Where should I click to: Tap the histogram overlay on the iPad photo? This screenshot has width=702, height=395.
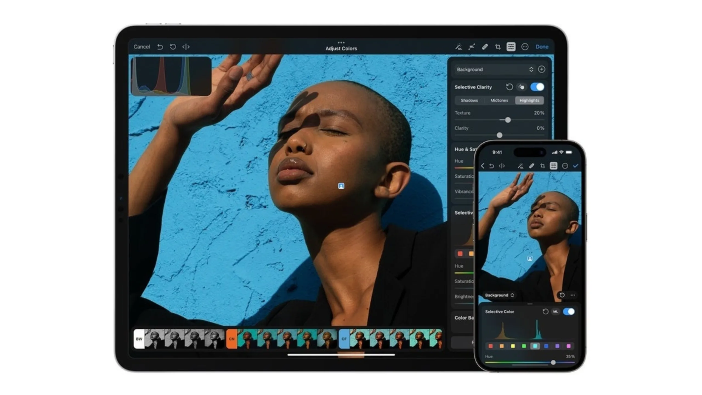coord(171,76)
